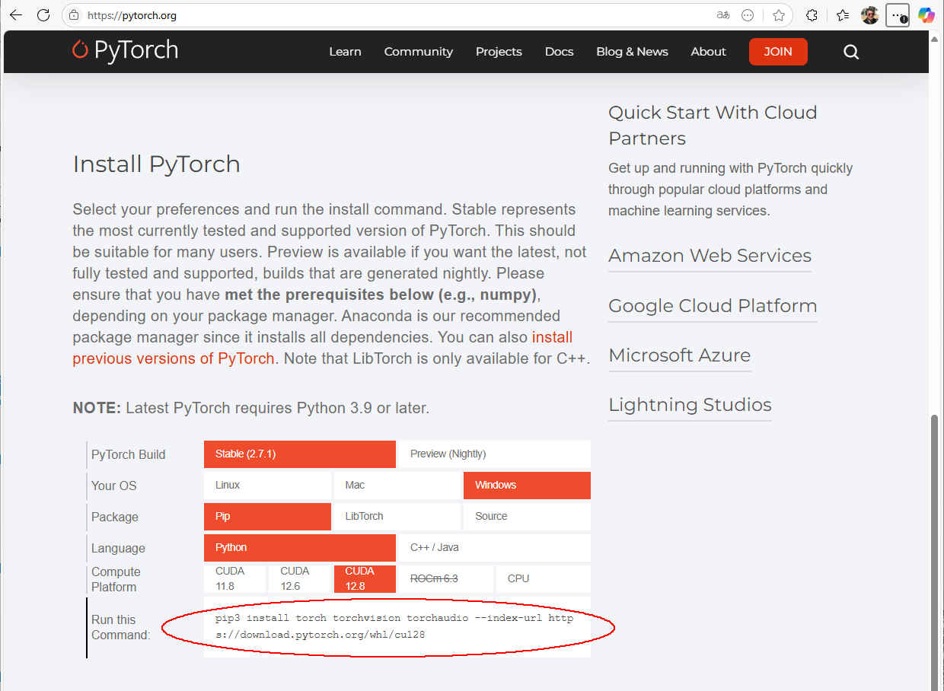The width and height of the screenshot is (944, 691).
Task: Open the Amazon Web Services link
Action: 710,256
